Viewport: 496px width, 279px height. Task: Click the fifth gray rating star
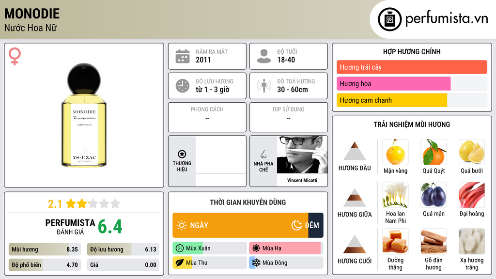pos(115,203)
